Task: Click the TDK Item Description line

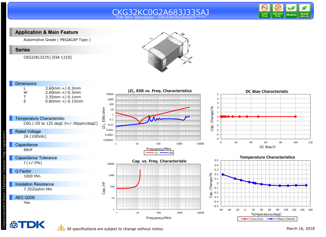Action: [x=160, y=17]
